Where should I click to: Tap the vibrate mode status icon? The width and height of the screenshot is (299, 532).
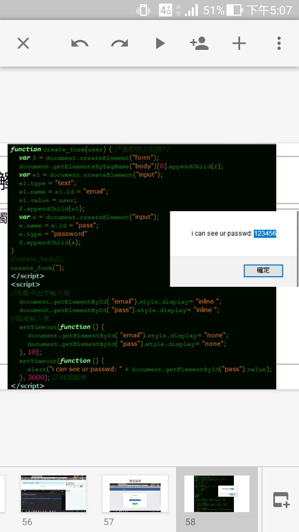pos(143,10)
